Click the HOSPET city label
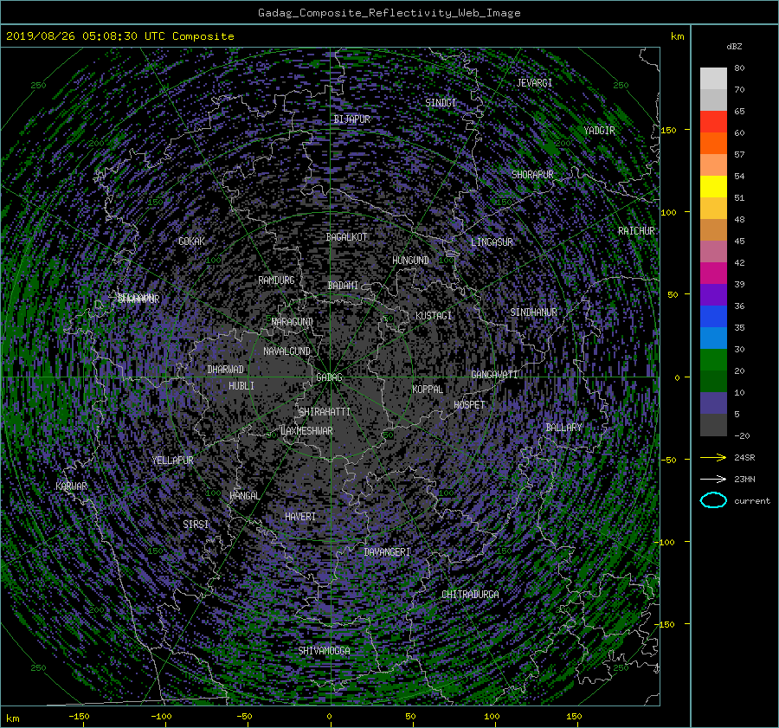 click(469, 405)
